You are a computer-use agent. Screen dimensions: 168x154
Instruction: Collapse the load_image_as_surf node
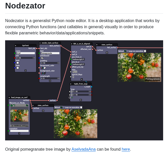point(9,98)
